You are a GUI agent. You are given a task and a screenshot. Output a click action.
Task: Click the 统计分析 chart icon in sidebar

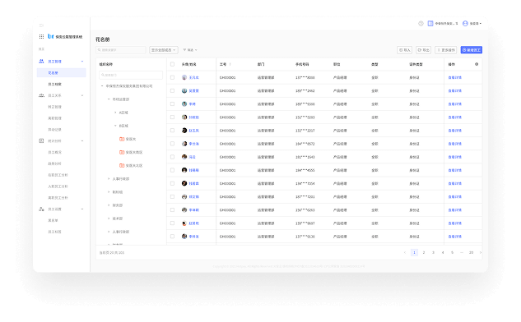(41, 141)
